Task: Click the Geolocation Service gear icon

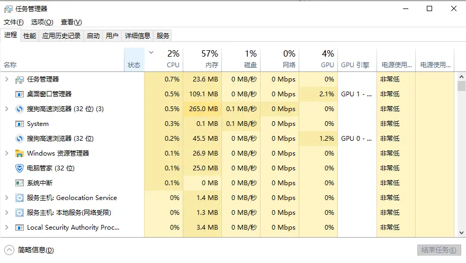Action: [x=20, y=198]
